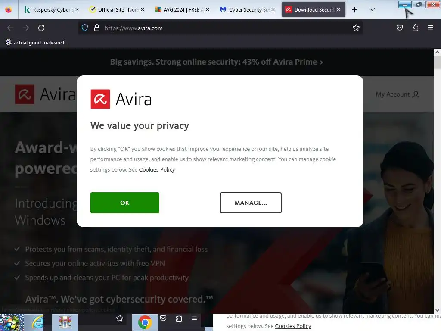
Task: Open 'actual good malware f...' bookmark
Action: tap(37, 43)
